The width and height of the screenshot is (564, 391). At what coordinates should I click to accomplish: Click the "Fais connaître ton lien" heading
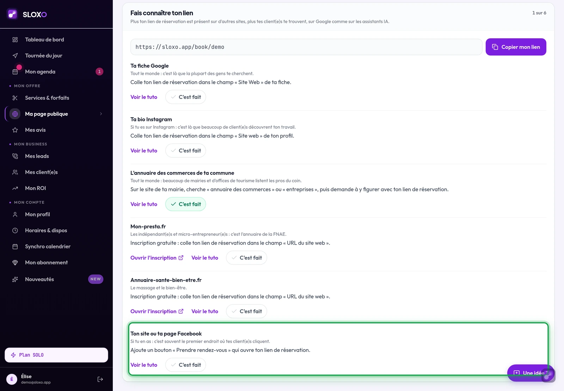(162, 13)
